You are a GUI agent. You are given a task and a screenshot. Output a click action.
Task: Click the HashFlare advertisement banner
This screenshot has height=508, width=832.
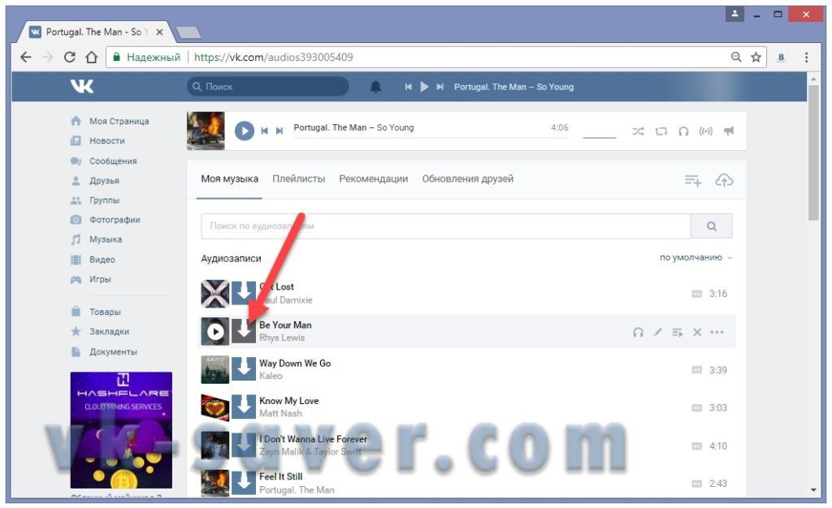(121, 429)
